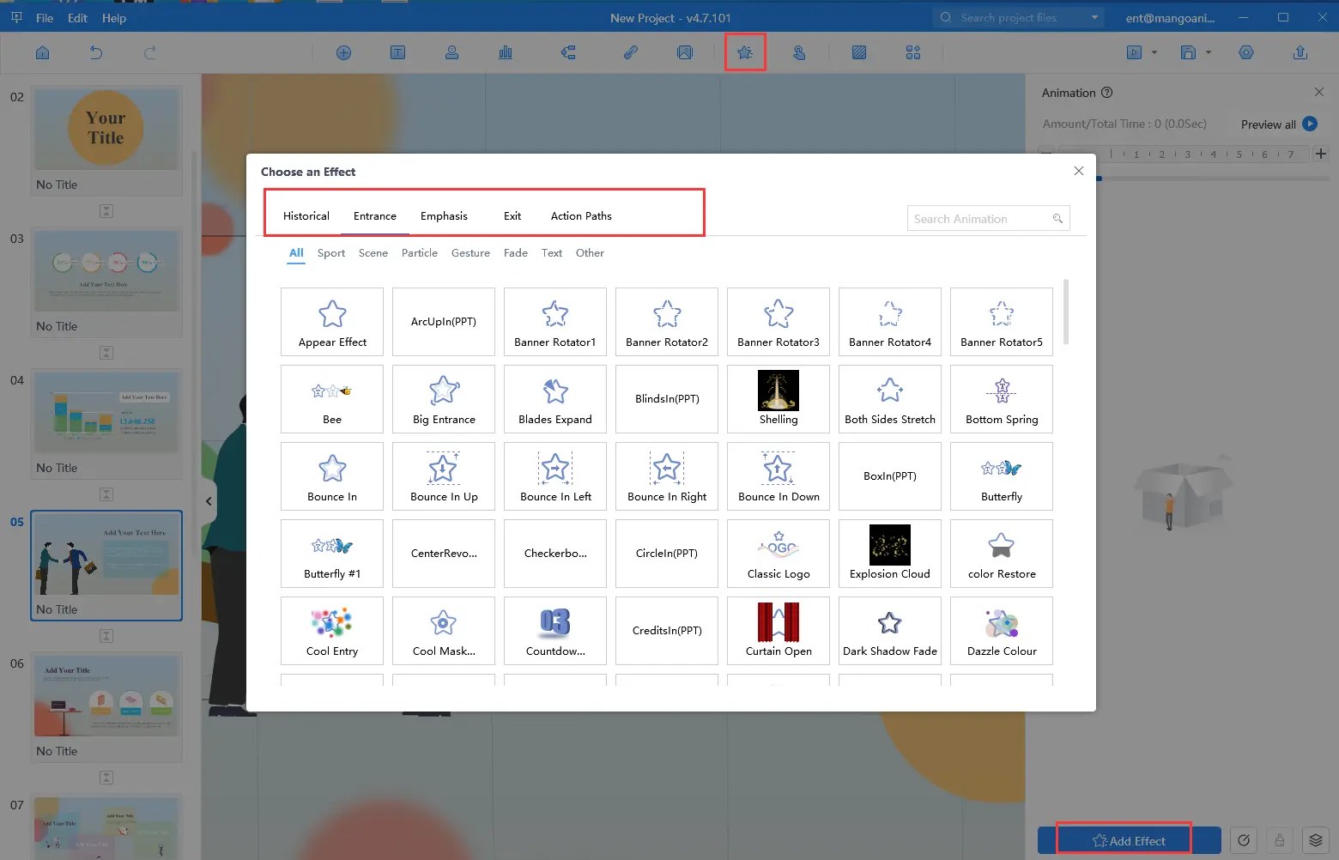Filter effects by the 'Particle' category
Viewport: 1339px width, 860px height.
click(420, 252)
